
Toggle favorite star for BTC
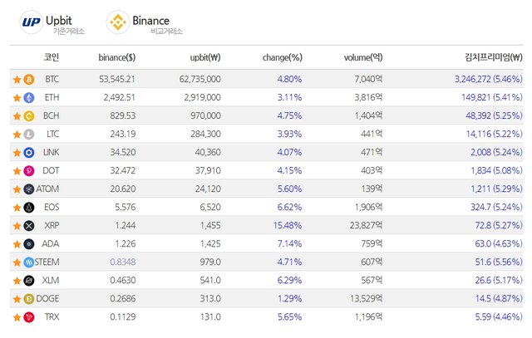[x=17, y=80]
